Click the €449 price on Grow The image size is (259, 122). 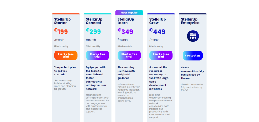click(157, 31)
